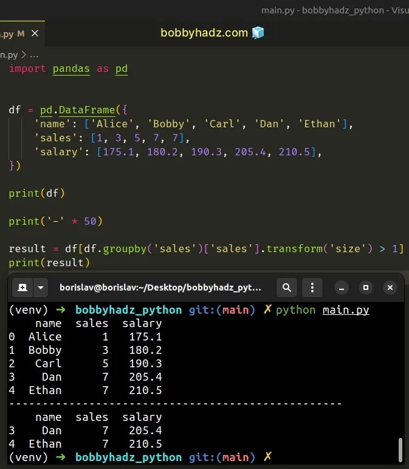The height and width of the screenshot is (469, 409).
Task: Click number 50 in print statement
Action: pyautogui.click(x=90, y=221)
